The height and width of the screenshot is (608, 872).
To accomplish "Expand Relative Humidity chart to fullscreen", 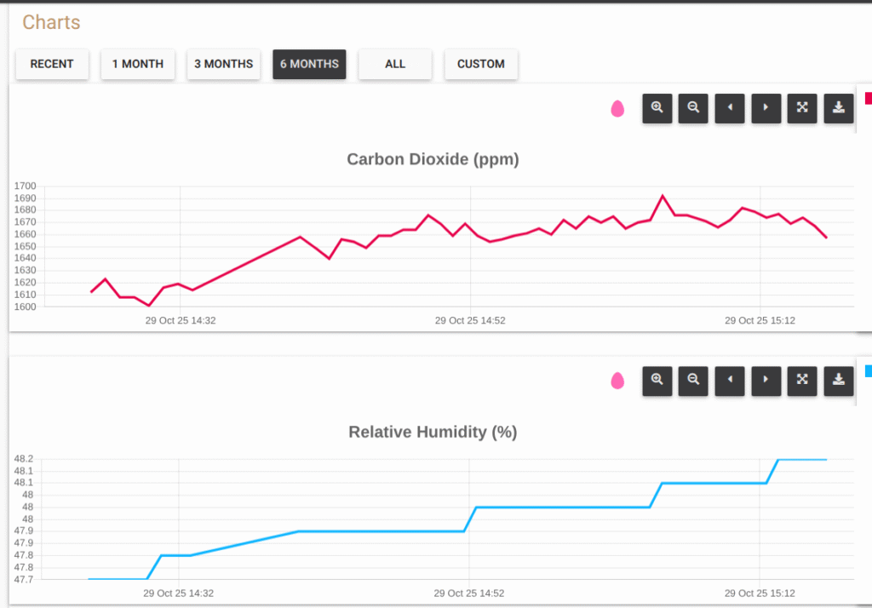I will (x=802, y=381).
